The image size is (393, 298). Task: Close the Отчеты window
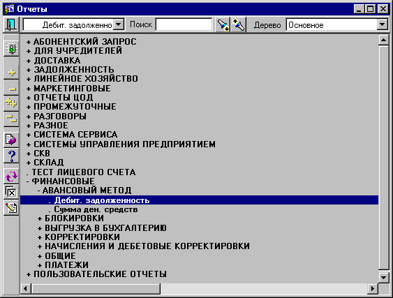click(383, 9)
